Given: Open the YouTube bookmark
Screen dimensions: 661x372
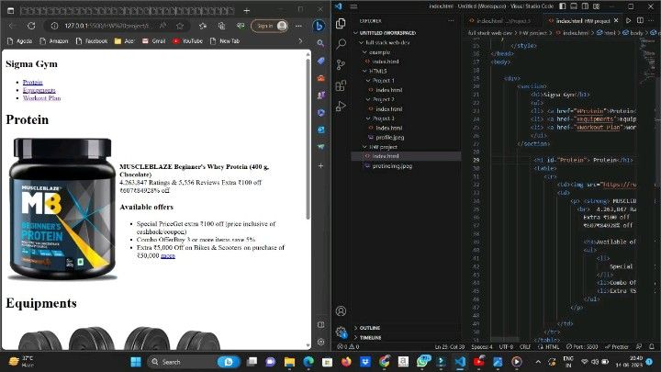Looking at the screenshot, I should coord(187,41).
